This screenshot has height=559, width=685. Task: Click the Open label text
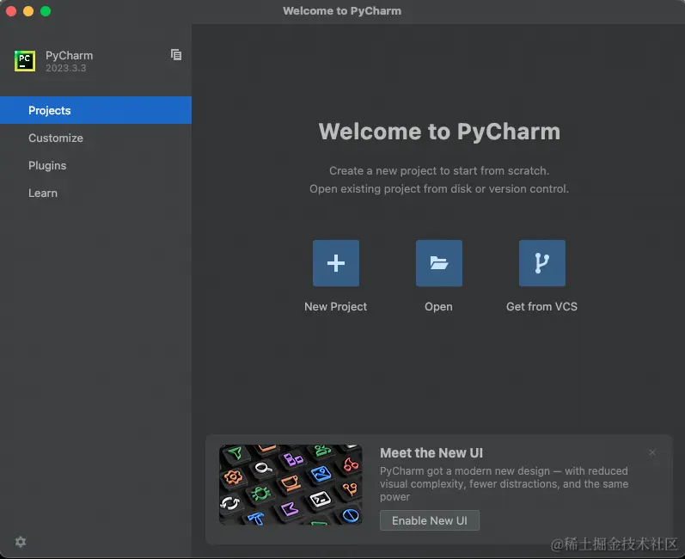click(438, 307)
